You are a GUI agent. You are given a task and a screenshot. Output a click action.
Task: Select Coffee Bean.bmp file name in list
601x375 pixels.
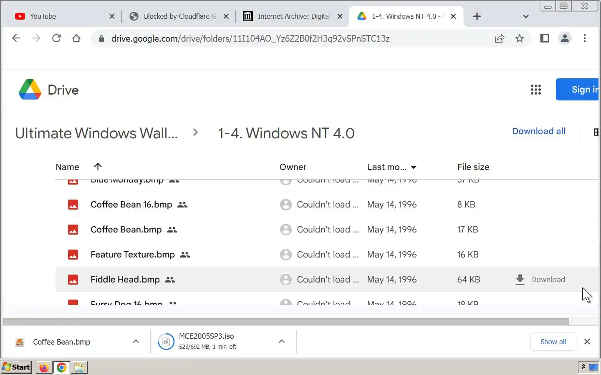[126, 230]
